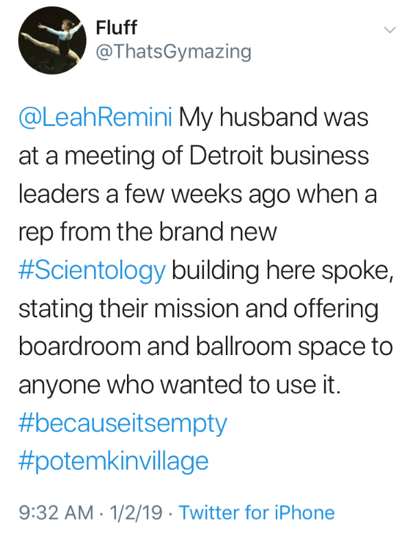The width and height of the screenshot is (407, 538).
Task: Open the @LeahRemini mention
Action: 95,117
